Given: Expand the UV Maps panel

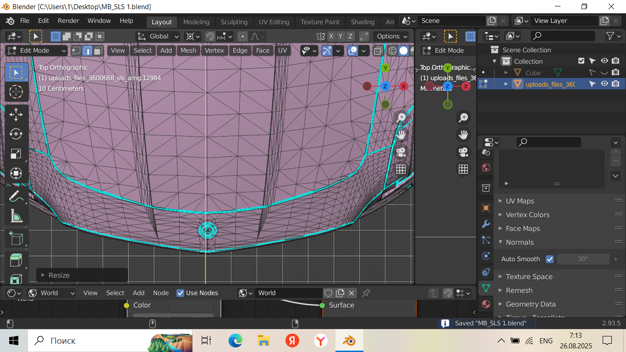Looking at the screenshot, I should point(520,201).
